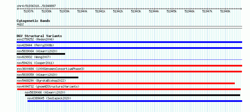Click the 51947k ruler tick label
The width and height of the screenshot is (250, 112).
click(x=208, y=11)
